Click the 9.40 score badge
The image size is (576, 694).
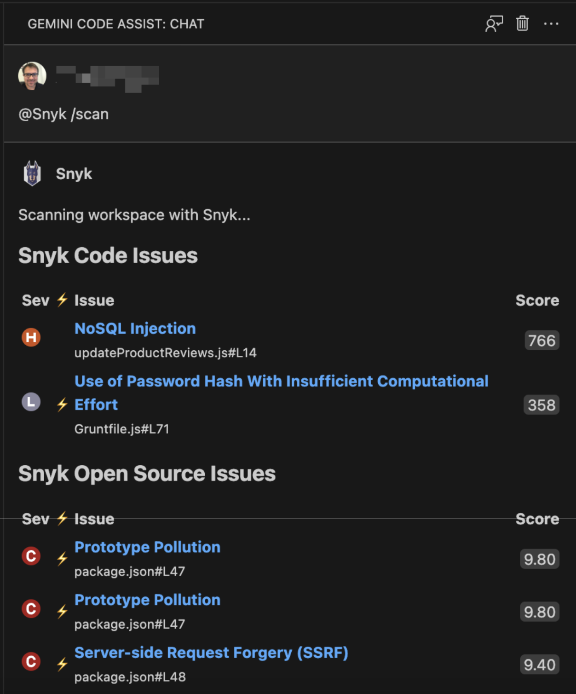(540, 665)
